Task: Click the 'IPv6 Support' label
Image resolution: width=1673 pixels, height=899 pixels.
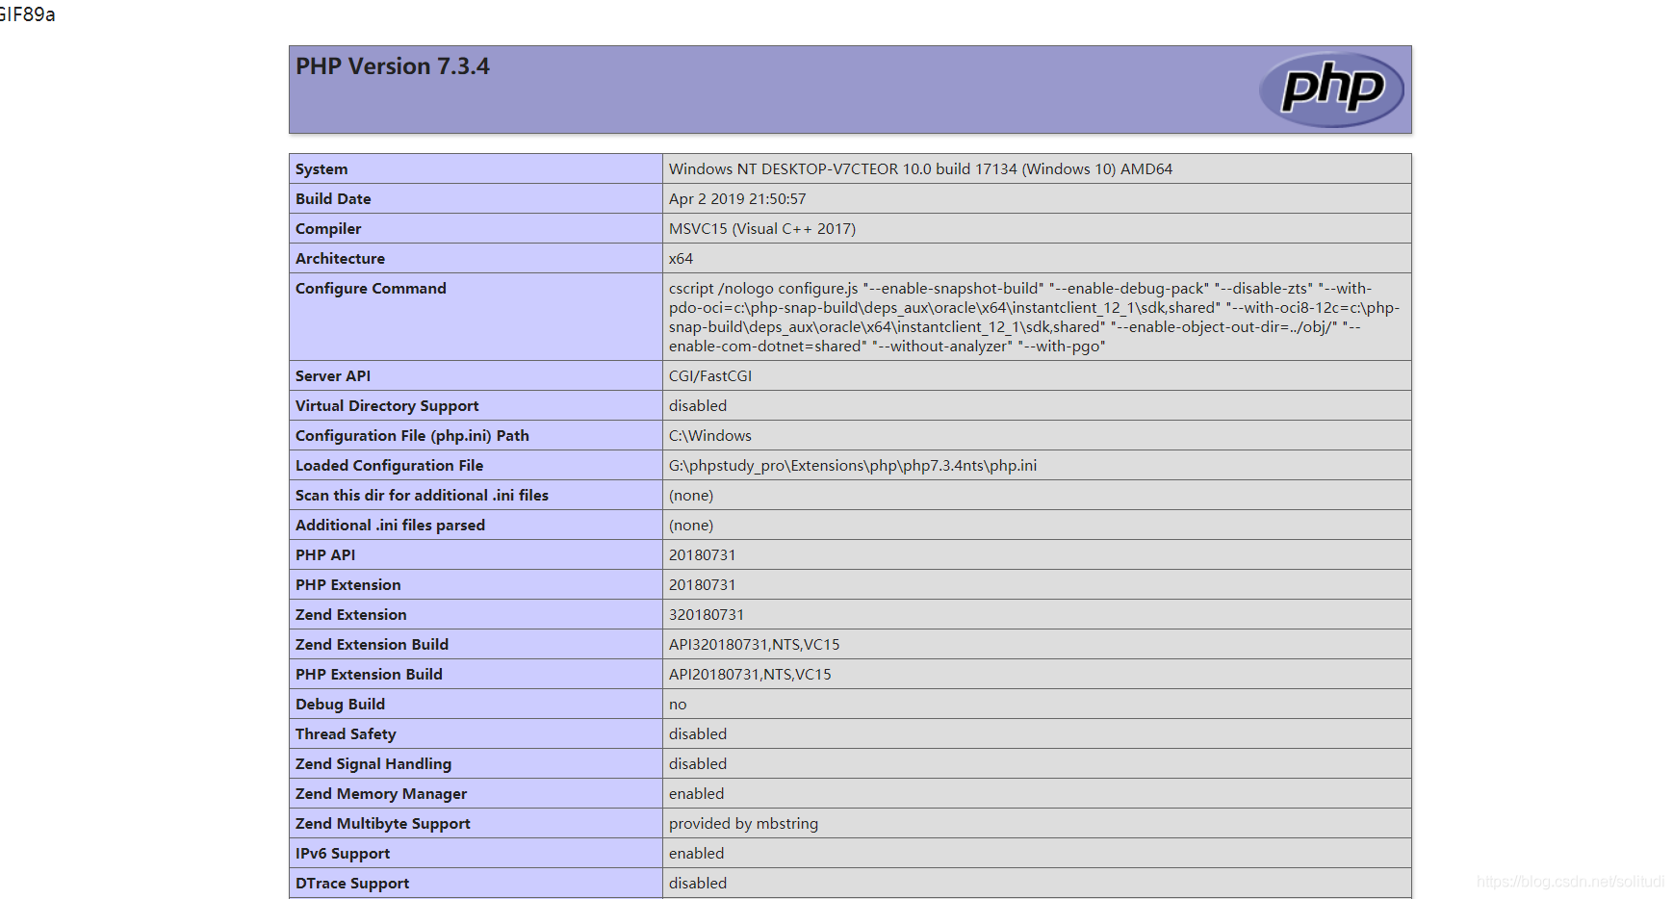Action: (343, 854)
